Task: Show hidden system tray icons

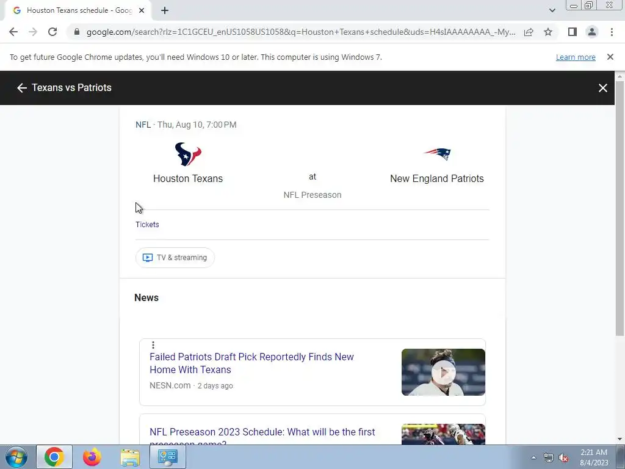Action: click(x=533, y=457)
